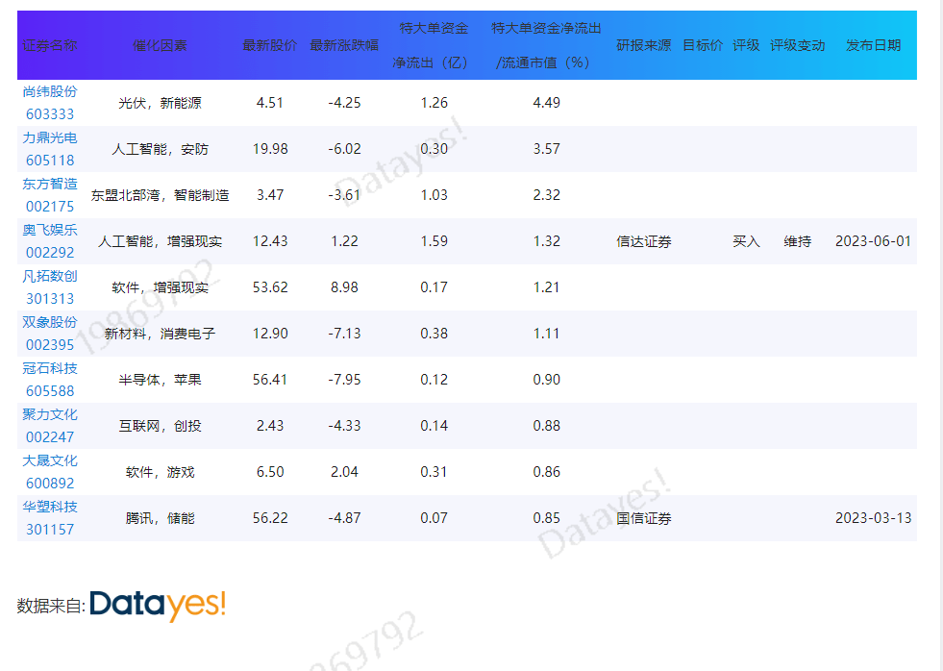Click the 评级变动 column header

click(798, 45)
